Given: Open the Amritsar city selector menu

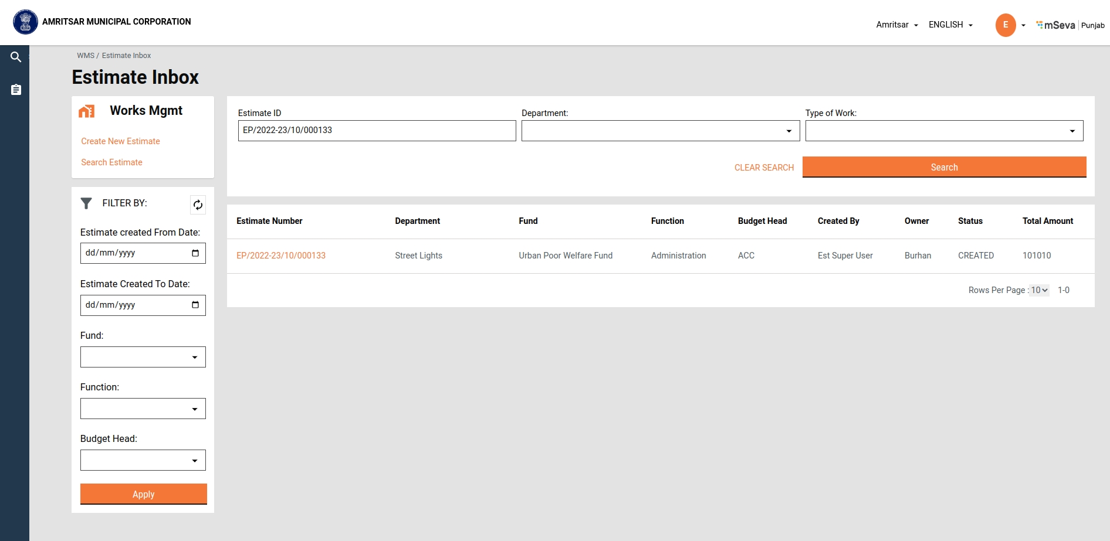Looking at the screenshot, I should 896,25.
